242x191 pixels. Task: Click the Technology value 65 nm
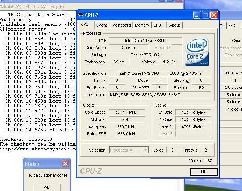119,62
